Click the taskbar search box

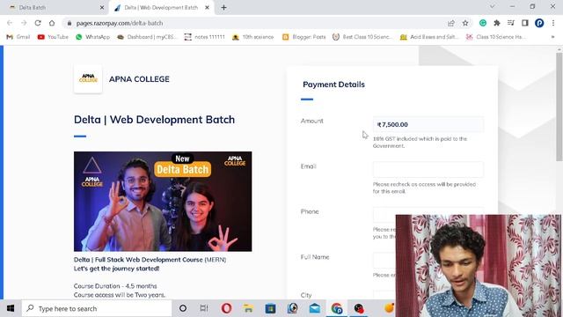[97, 308]
